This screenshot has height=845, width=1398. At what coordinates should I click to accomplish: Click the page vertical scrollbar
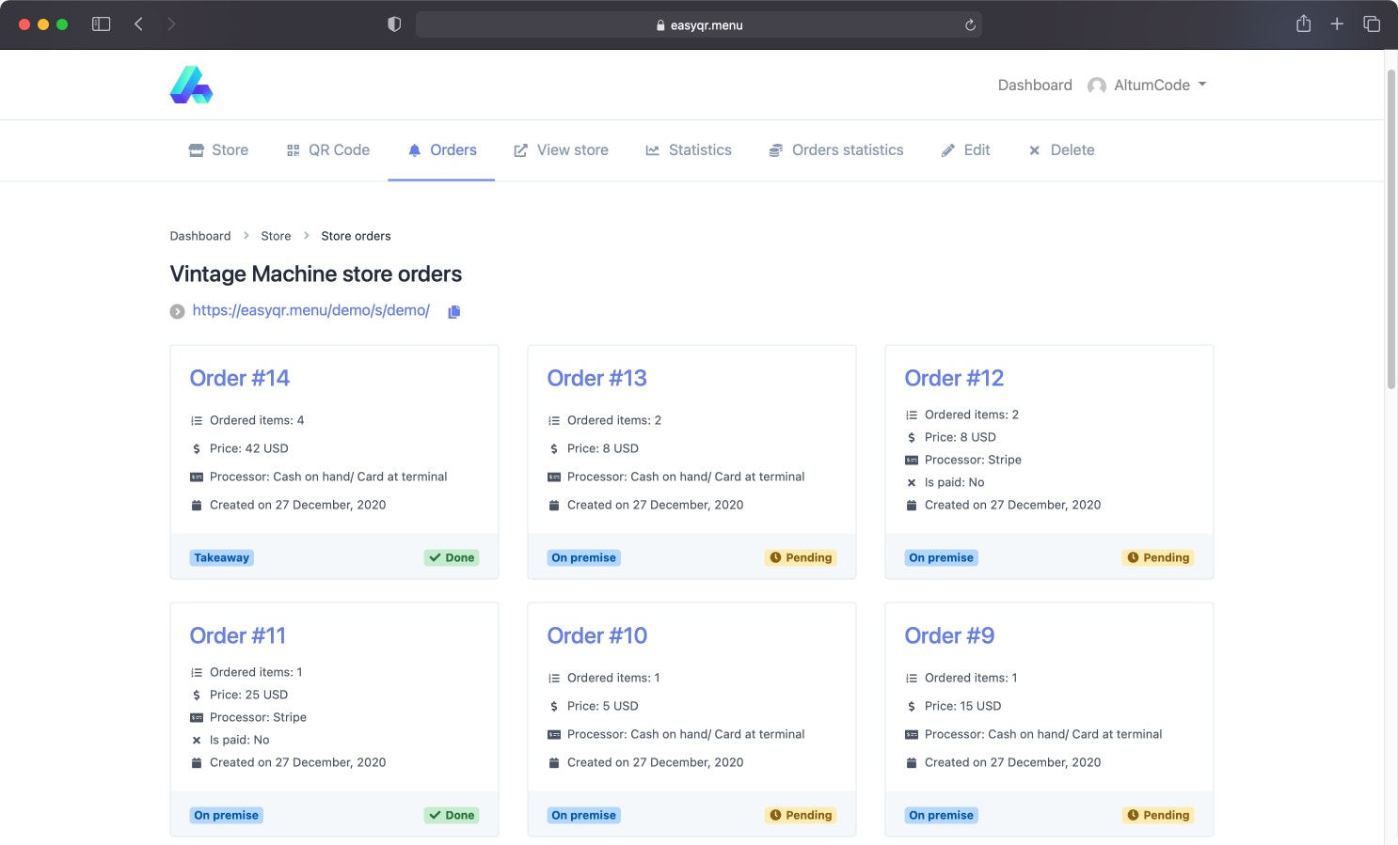tap(1390, 229)
